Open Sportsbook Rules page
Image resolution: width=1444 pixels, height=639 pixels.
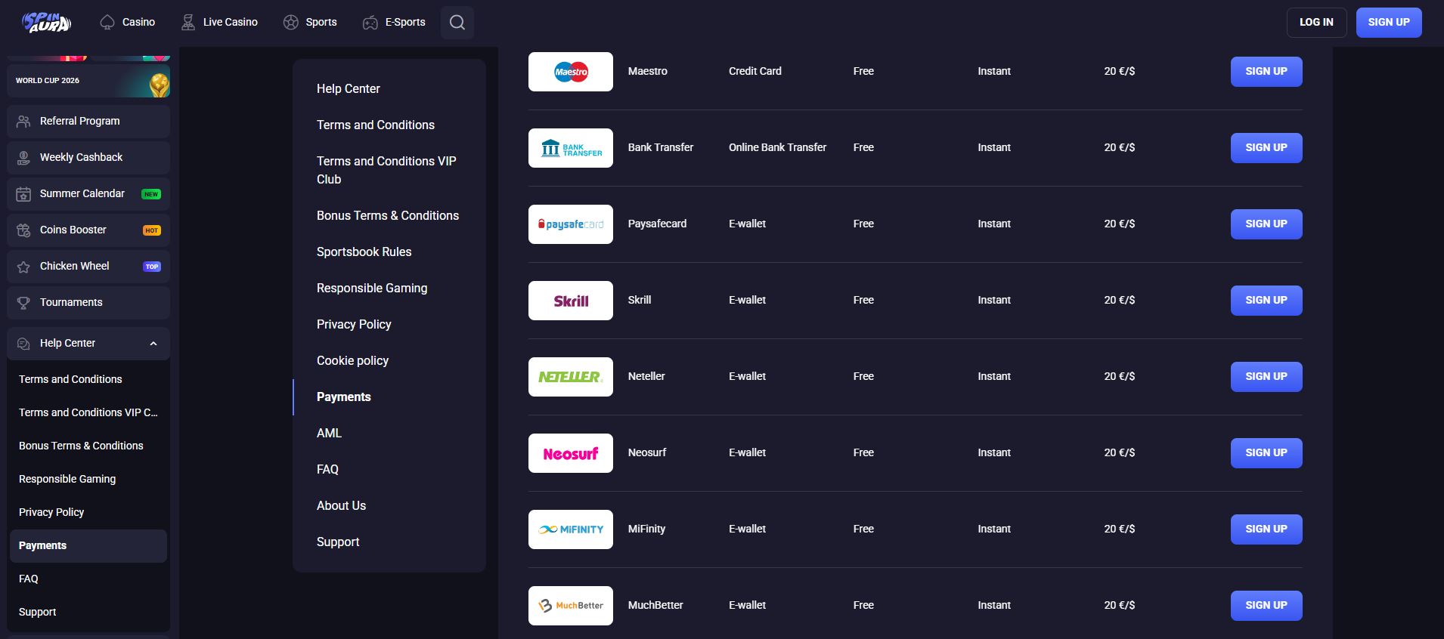coord(364,252)
